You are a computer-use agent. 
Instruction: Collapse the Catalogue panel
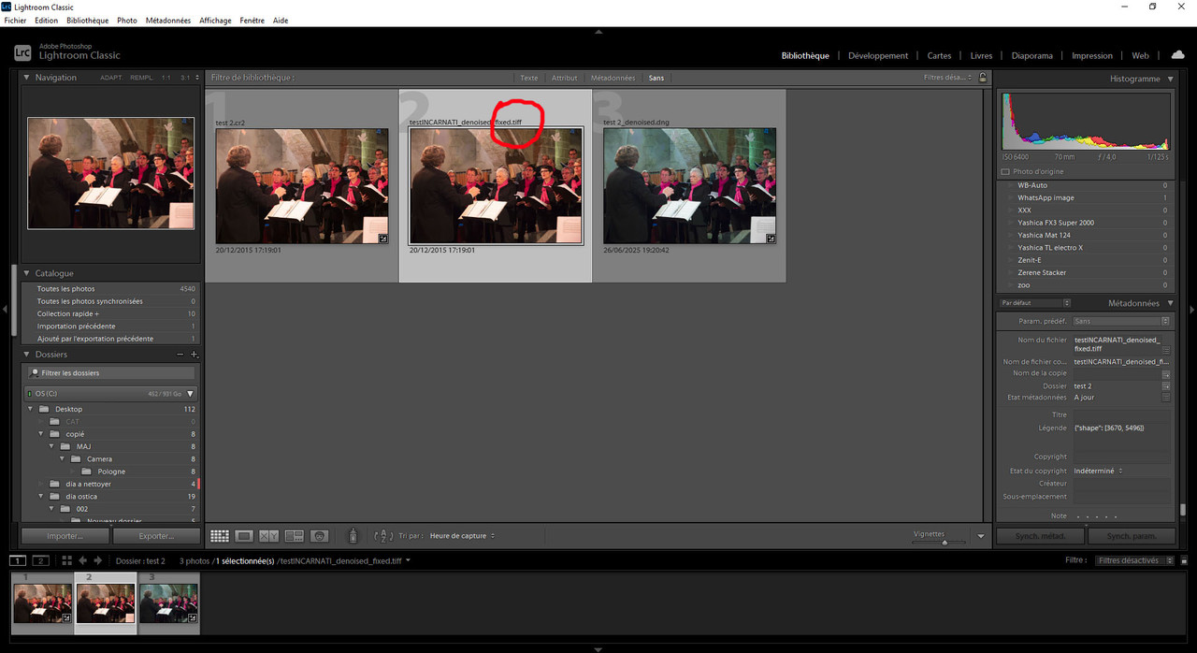[x=26, y=273]
